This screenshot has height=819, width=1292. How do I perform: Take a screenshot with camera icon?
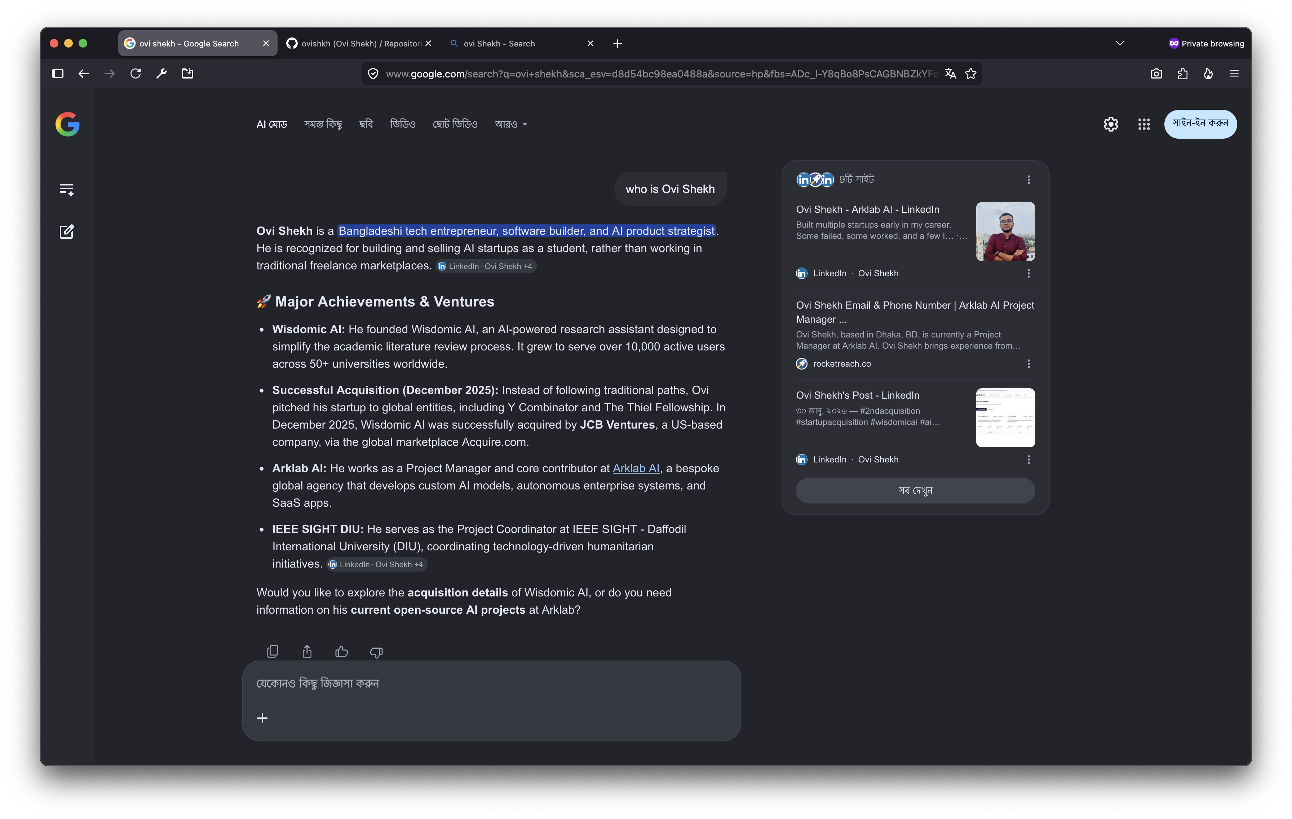[1156, 73]
